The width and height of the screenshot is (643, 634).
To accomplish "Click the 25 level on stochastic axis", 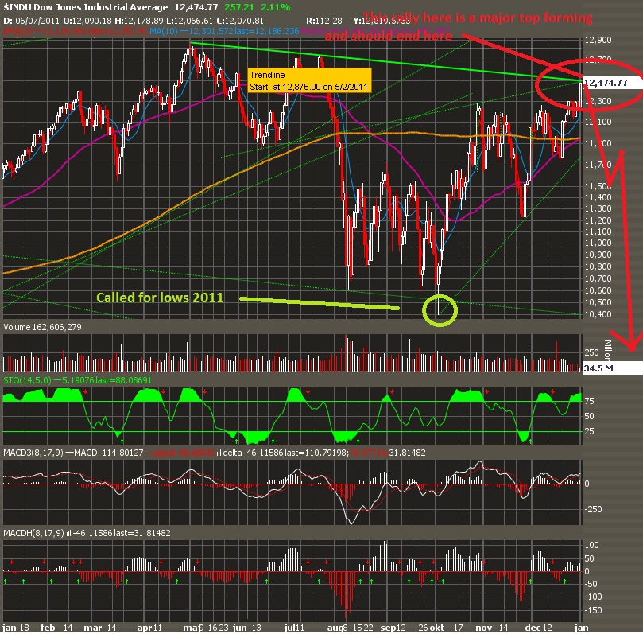I will pyautogui.click(x=589, y=431).
